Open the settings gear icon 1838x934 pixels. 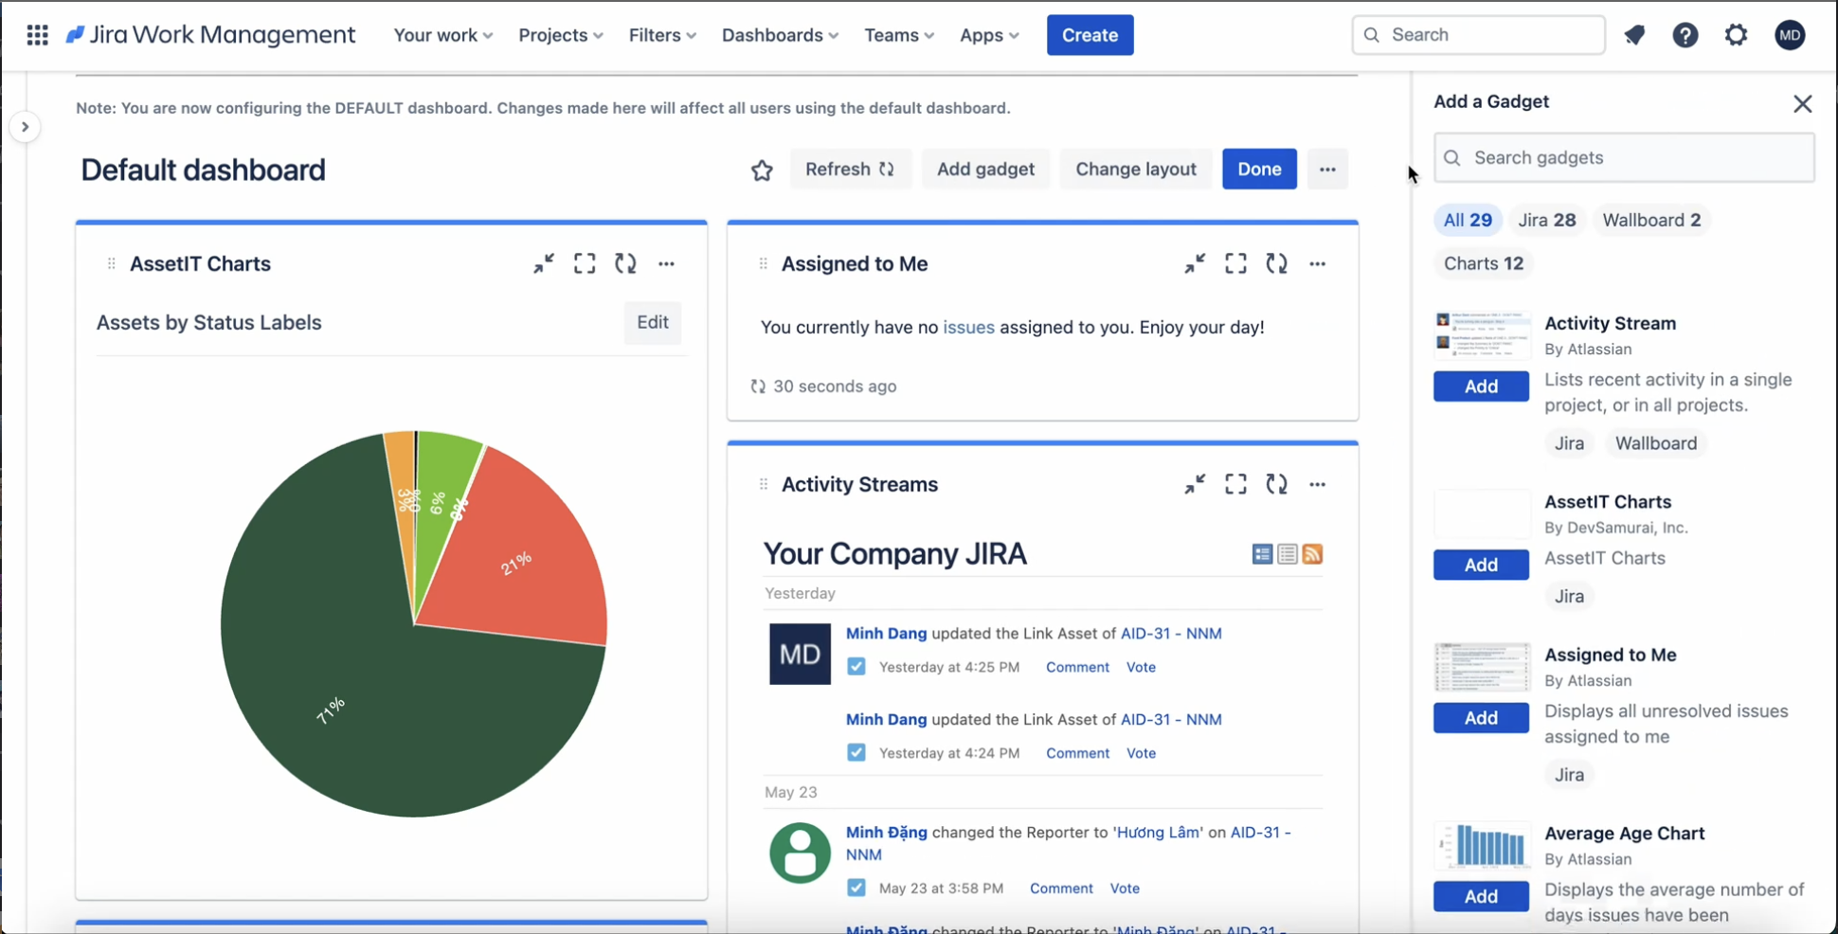[1736, 35]
